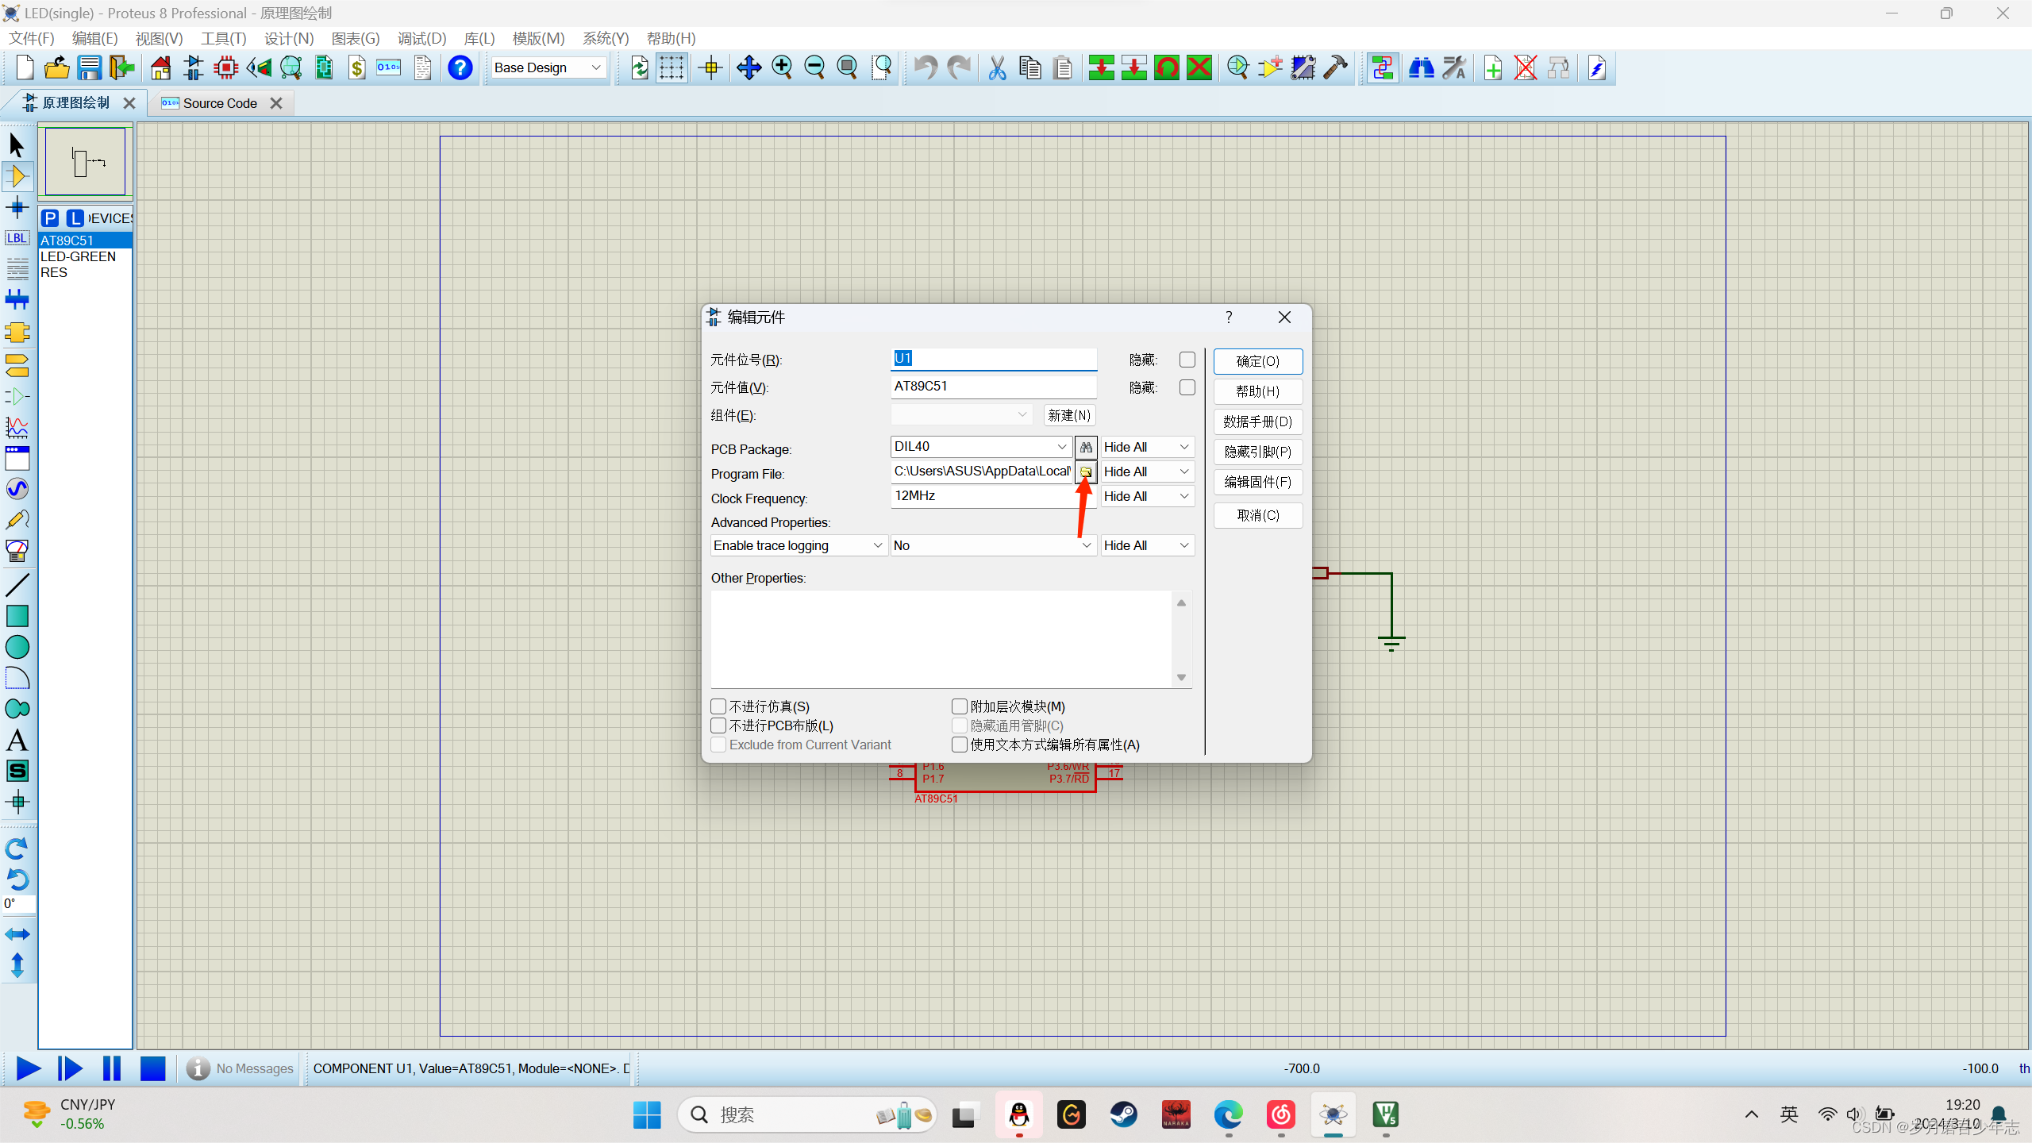2032x1143 pixels.
Task: Open Clock Frequency Hide All dropdown
Action: pos(1147,497)
